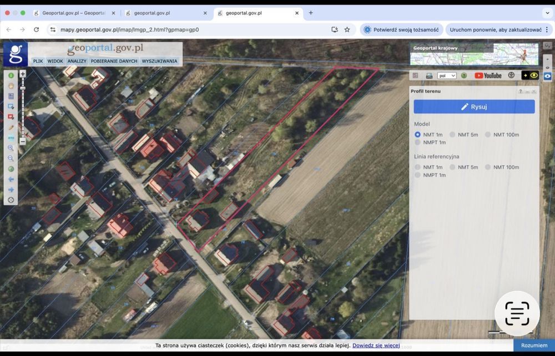Open the ANALIZY menu
This screenshot has height=356, width=555.
click(77, 61)
